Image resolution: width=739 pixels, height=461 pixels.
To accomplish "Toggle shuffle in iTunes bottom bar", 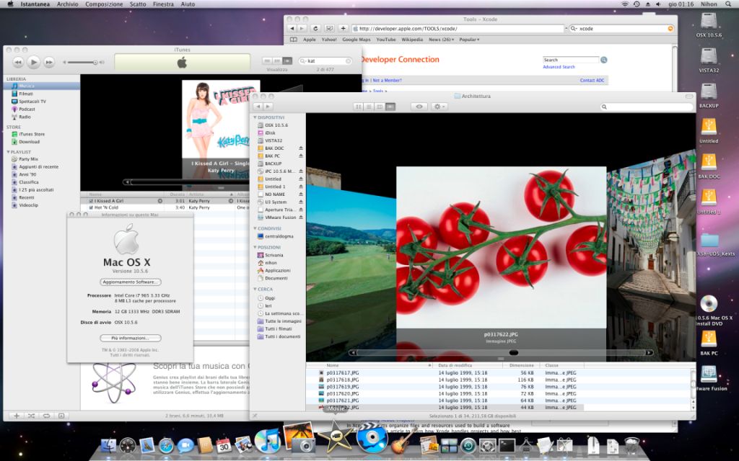I will point(32,416).
